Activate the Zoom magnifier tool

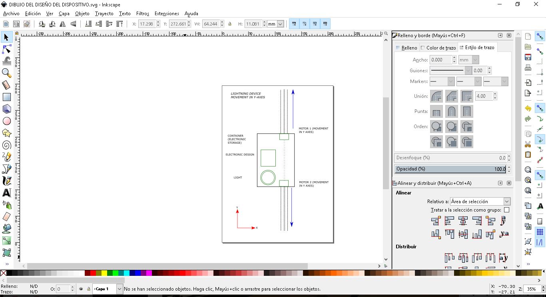click(6, 73)
